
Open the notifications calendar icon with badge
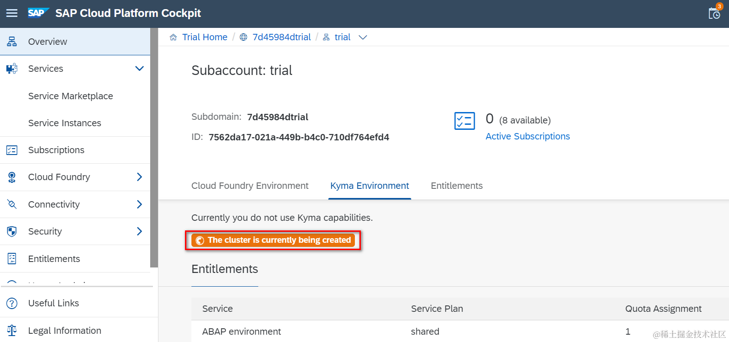coord(714,13)
